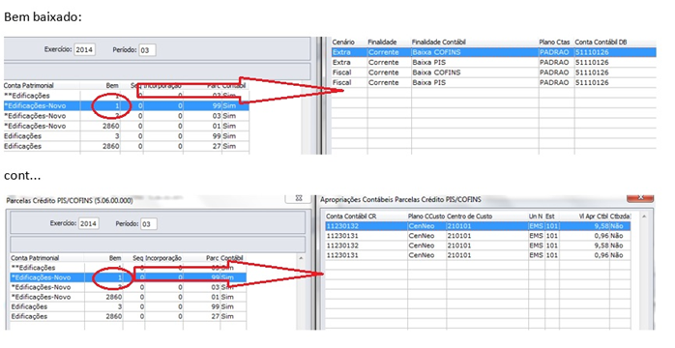This screenshot has height=348, width=675.
Task: Select Edificações 2860 row under Bem baixado
Action: coord(126,146)
